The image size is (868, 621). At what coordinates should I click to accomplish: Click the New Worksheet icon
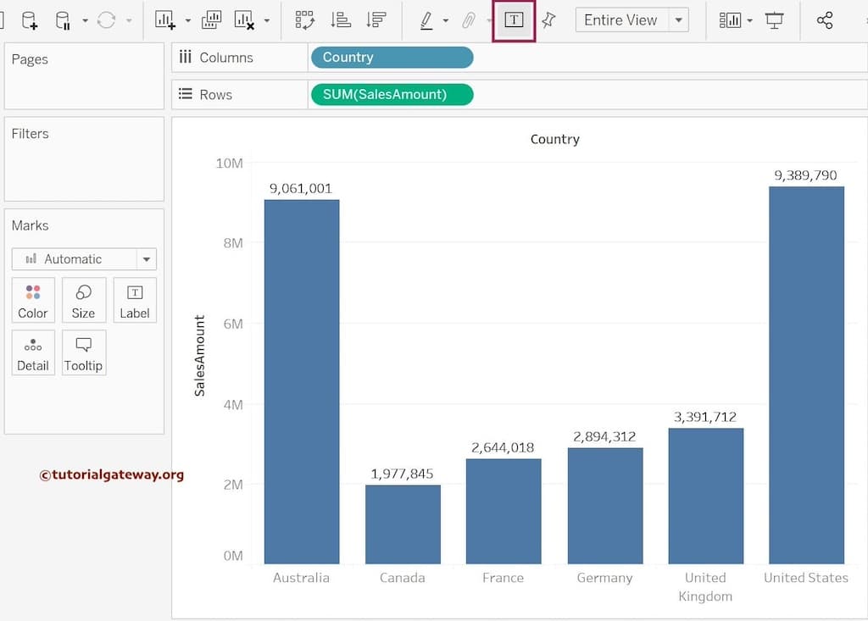(165, 20)
